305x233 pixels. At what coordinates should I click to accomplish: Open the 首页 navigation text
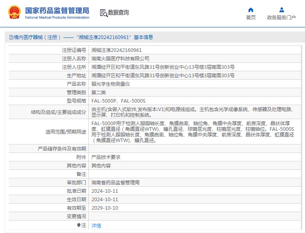pos(251,18)
